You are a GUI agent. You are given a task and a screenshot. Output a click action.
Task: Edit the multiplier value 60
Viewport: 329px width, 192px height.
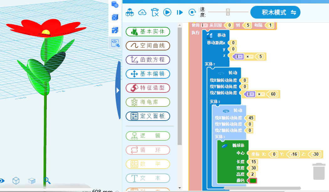[273, 94]
